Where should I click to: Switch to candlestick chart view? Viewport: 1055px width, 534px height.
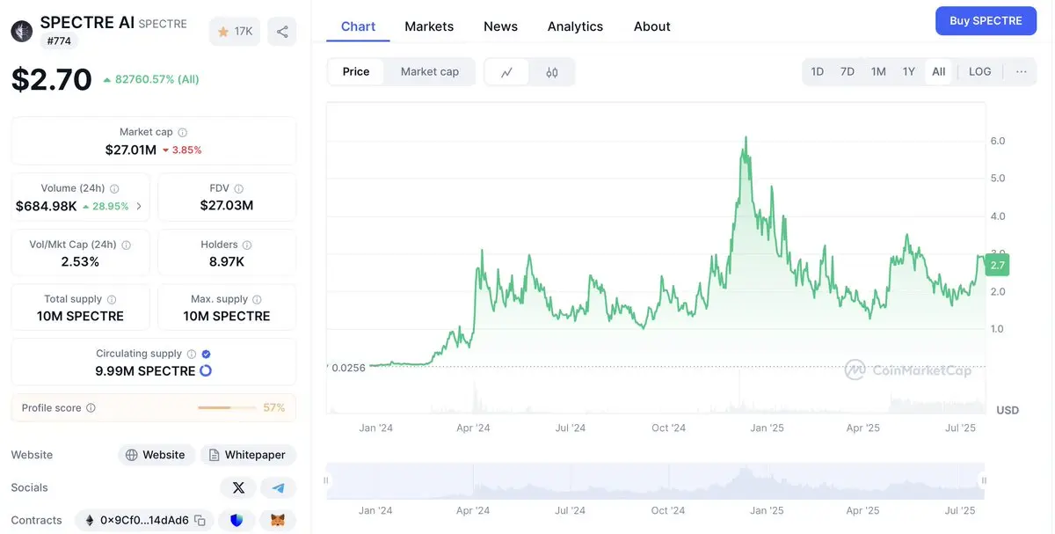click(x=552, y=72)
